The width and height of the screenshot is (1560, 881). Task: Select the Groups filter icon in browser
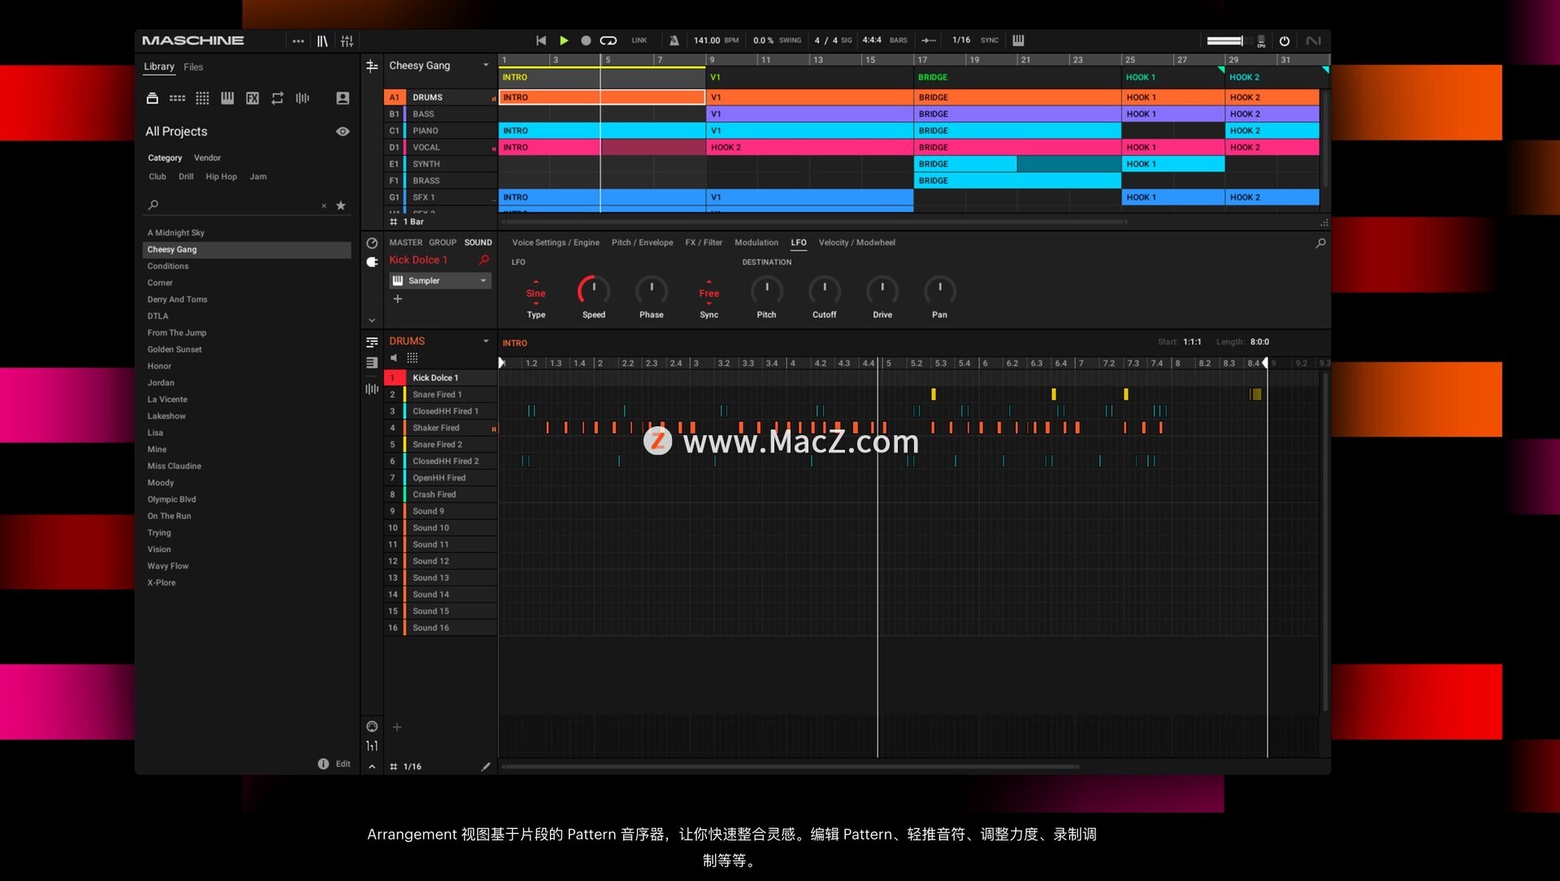click(x=177, y=98)
